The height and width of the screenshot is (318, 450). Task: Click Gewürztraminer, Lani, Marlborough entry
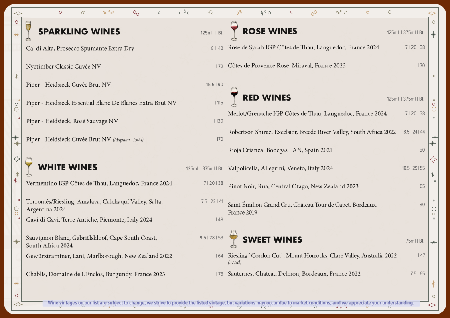coord(99,256)
